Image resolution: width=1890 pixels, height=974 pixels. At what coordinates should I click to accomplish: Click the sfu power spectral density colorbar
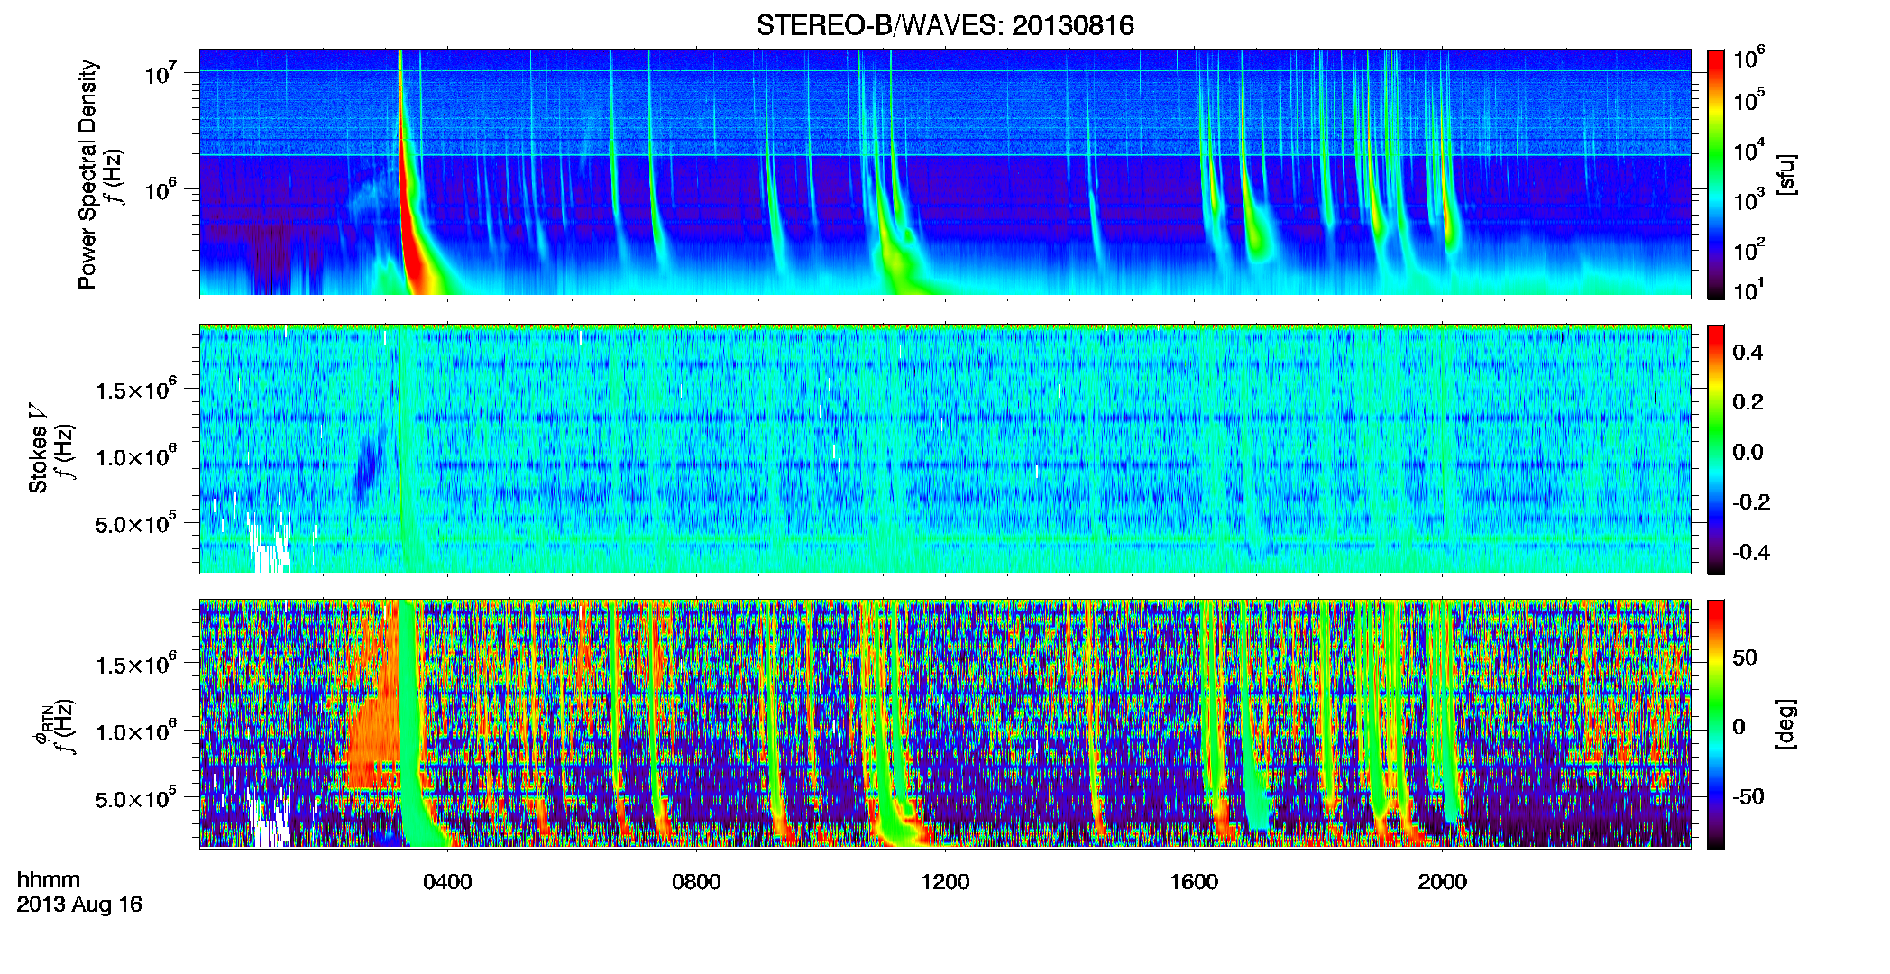(x=1716, y=174)
